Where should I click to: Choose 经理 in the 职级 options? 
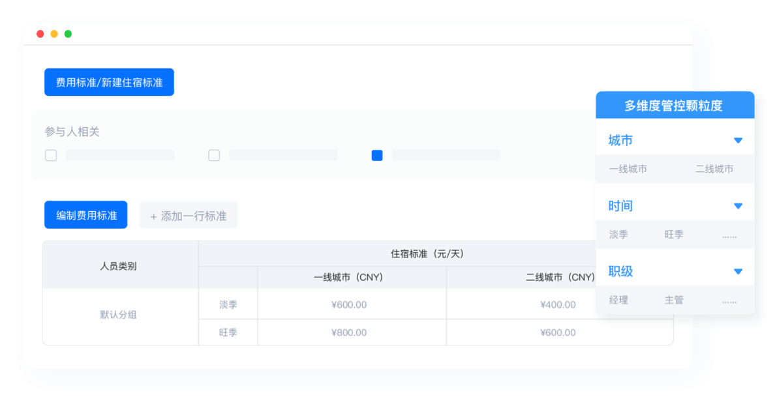(x=618, y=300)
